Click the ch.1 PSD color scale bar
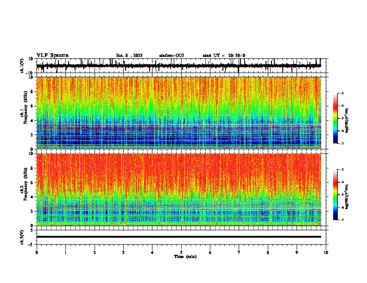 (x=335, y=118)
